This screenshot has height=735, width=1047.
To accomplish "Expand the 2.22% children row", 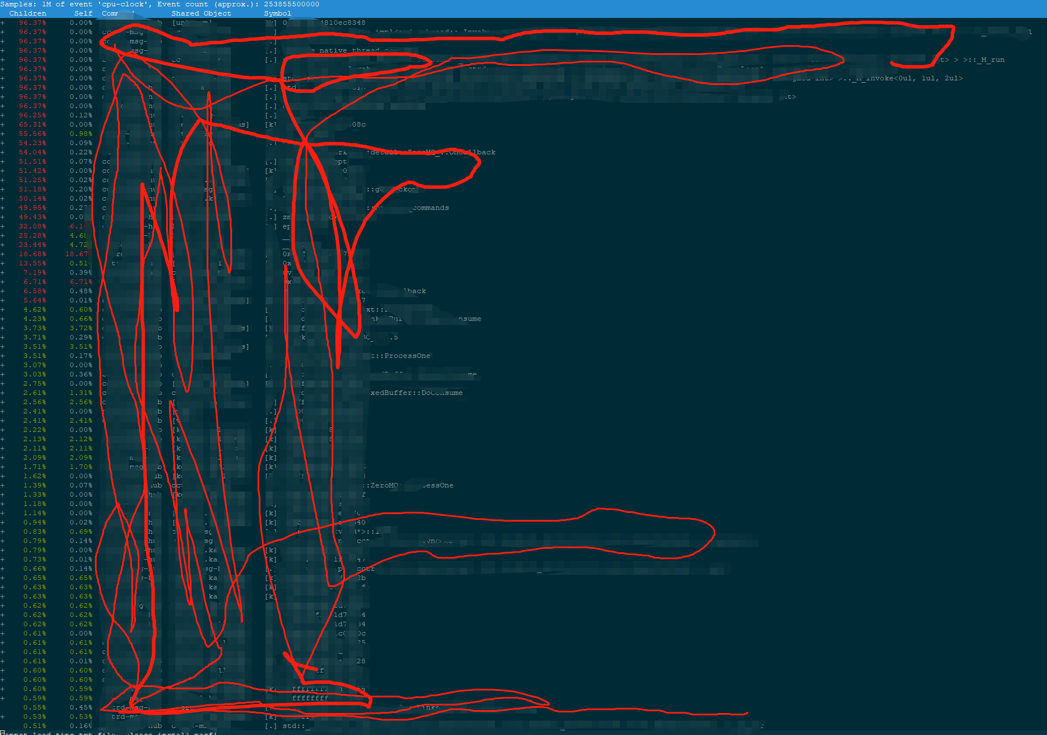I will click(2, 430).
